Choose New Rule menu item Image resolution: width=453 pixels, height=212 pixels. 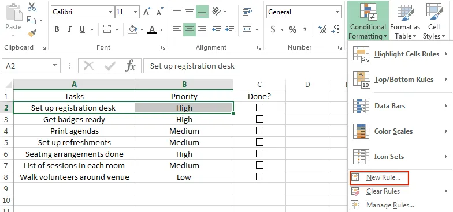(379, 177)
